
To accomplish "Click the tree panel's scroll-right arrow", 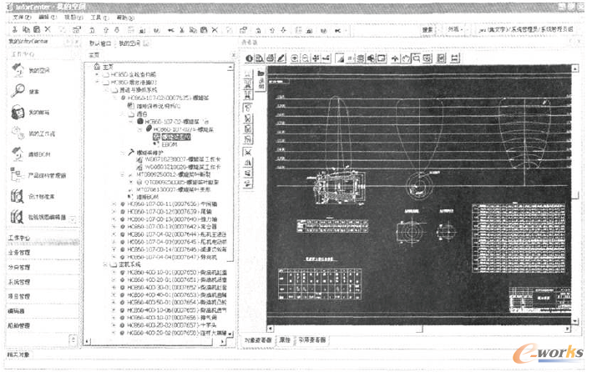I will (222, 341).
